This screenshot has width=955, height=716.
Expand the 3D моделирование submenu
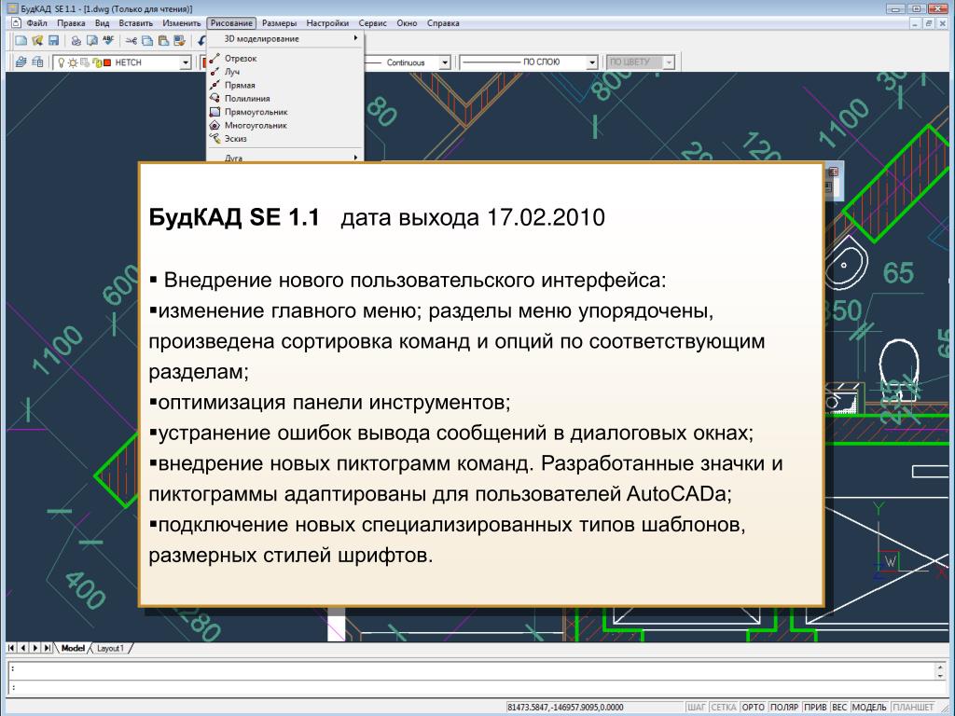point(285,38)
